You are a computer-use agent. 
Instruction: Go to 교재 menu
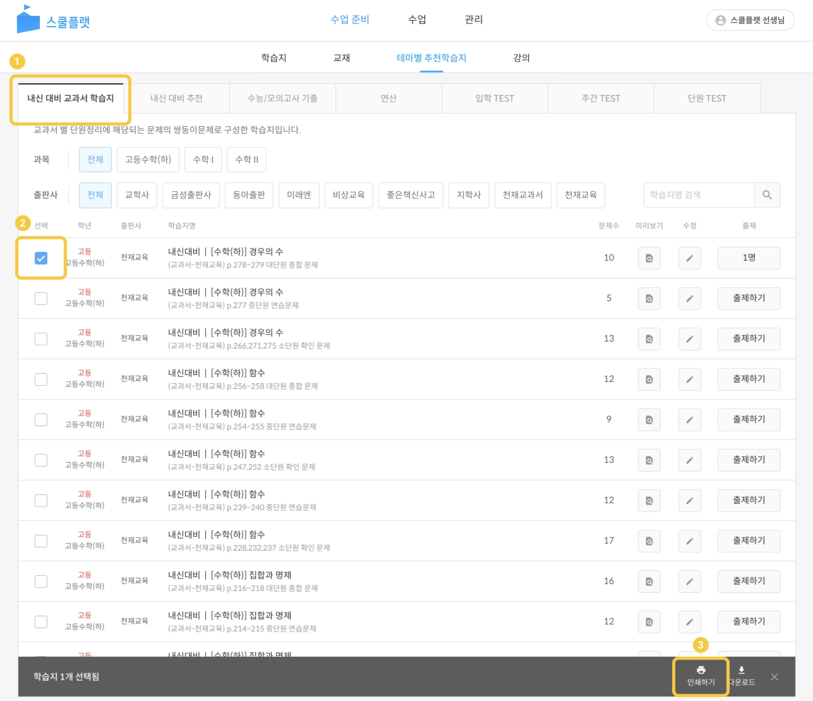pyautogui.click(x=341, y=58)
